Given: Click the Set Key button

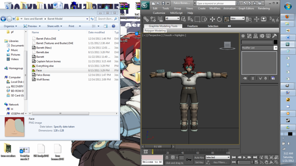Looking at the screenshot, I should pos(199,162).
